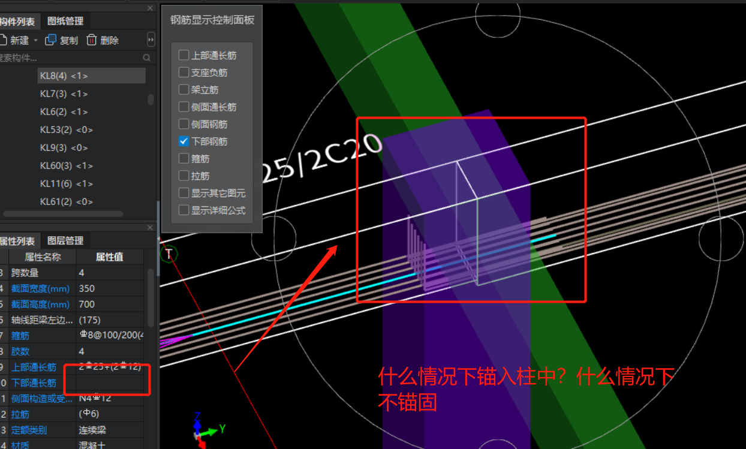The height and width of the screenshot is (449, 746).
Task: Enable the 架立筋 checkbox
Action: pyautogui.click(x=184, y=90)
